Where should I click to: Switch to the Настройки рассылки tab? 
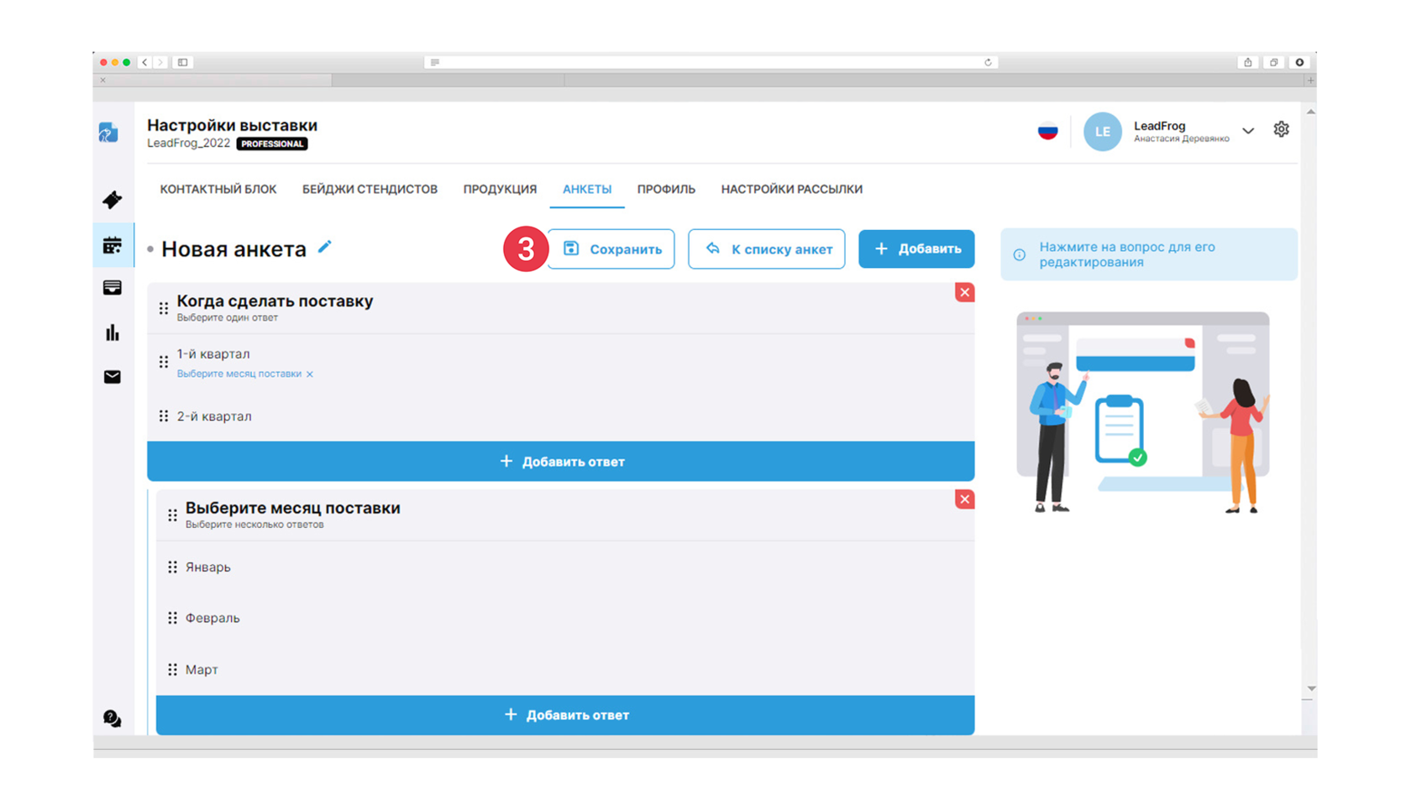click(x=791, y=189)
